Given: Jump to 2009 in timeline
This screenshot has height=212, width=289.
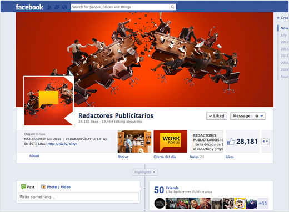Looking at the screenshot, I should 285,63.
